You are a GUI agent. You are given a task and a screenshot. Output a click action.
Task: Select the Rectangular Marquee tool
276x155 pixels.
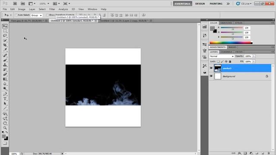tap(5, 31)
